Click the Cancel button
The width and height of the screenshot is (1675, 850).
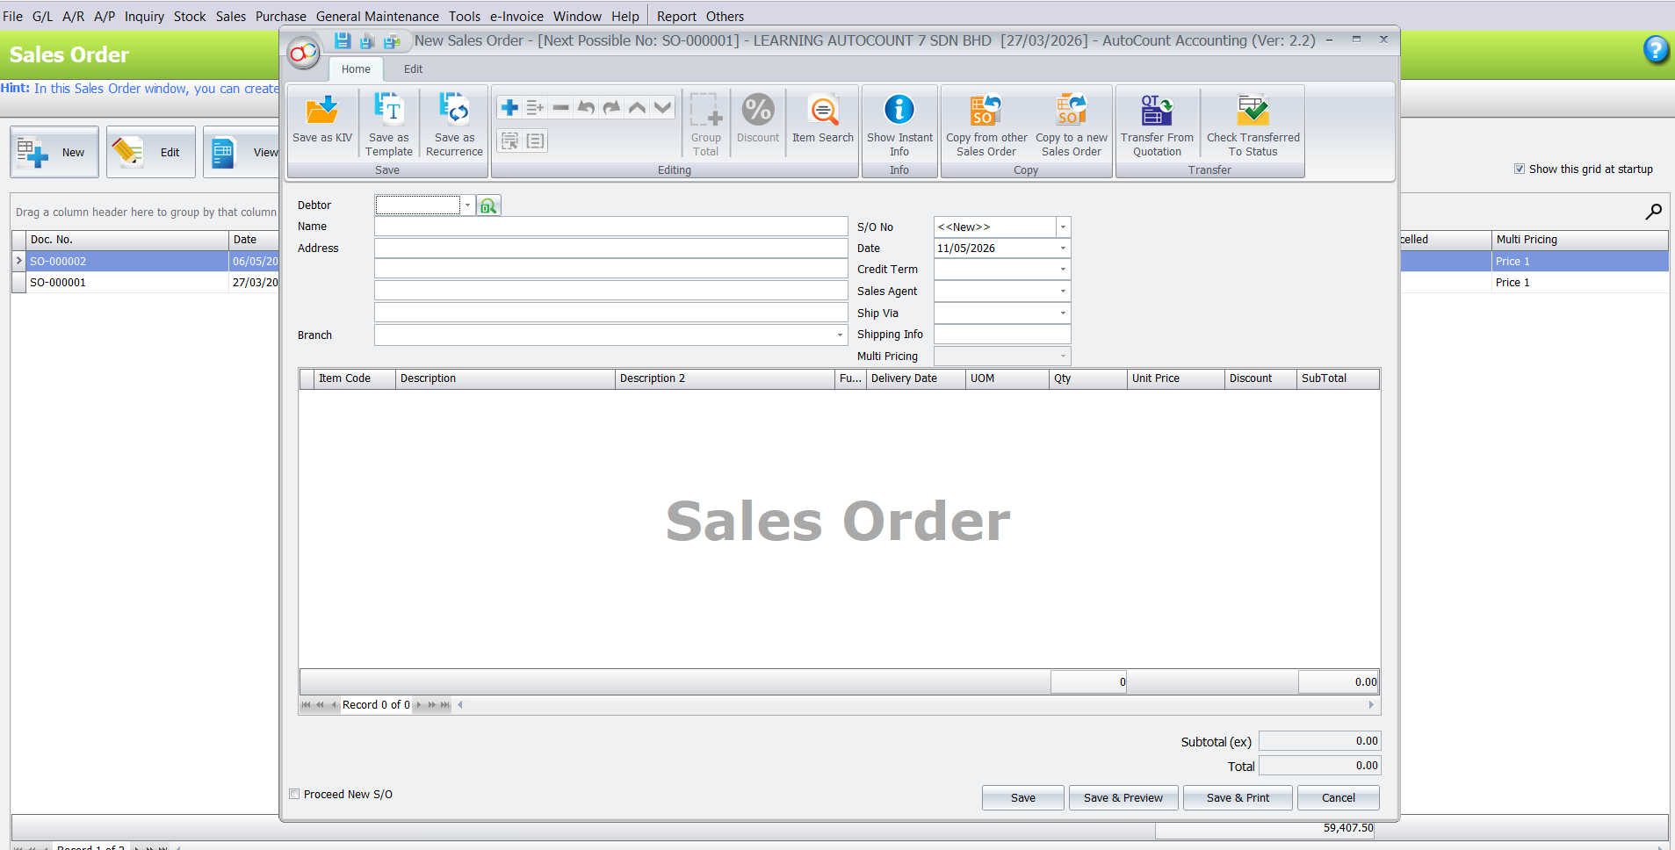[x=1338, y=797]
